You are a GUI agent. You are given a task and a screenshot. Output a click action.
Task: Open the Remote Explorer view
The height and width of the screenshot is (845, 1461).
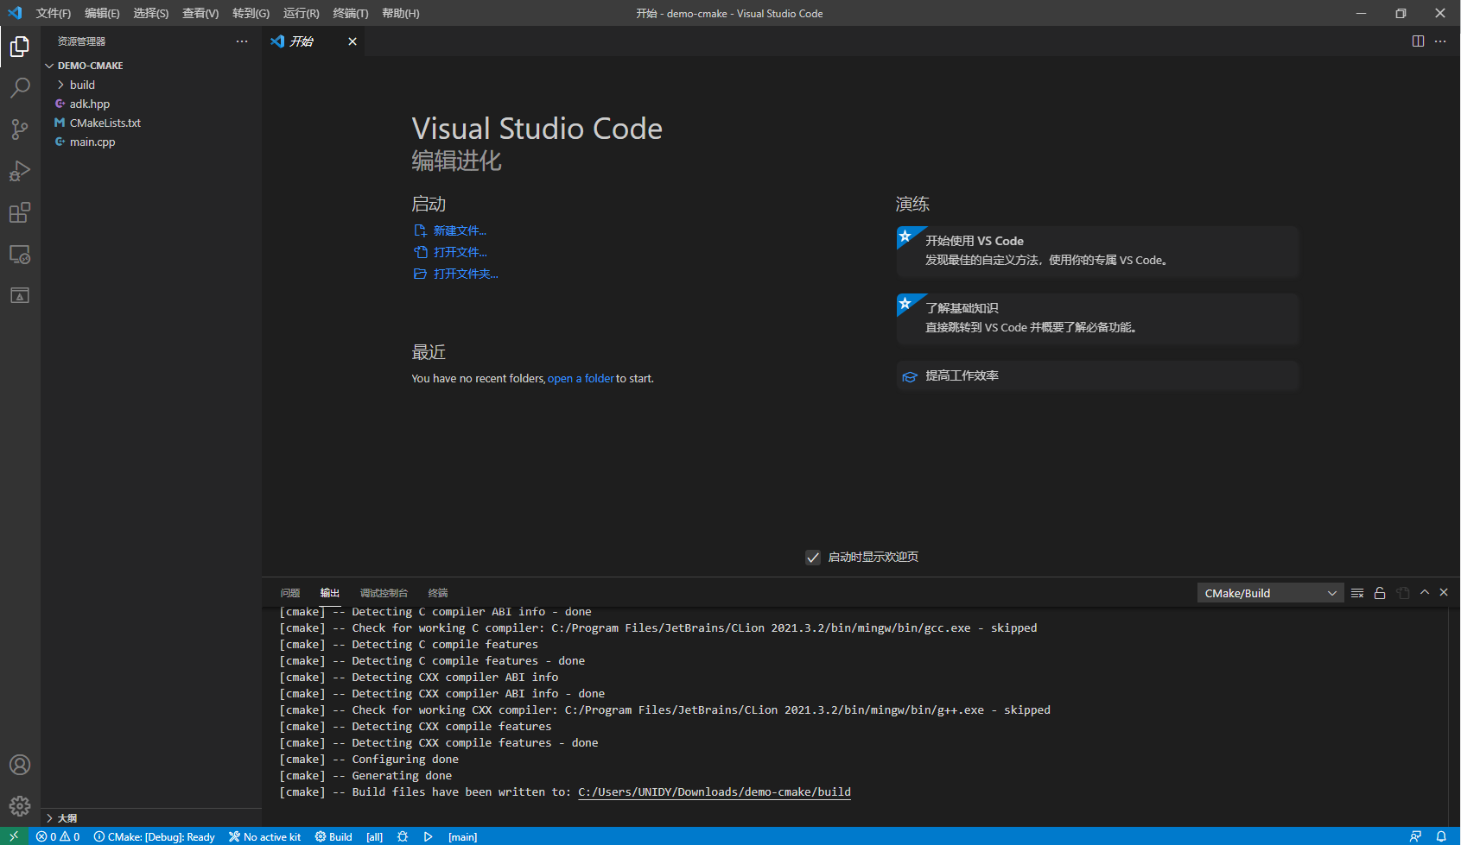click(x=20, y=255)
